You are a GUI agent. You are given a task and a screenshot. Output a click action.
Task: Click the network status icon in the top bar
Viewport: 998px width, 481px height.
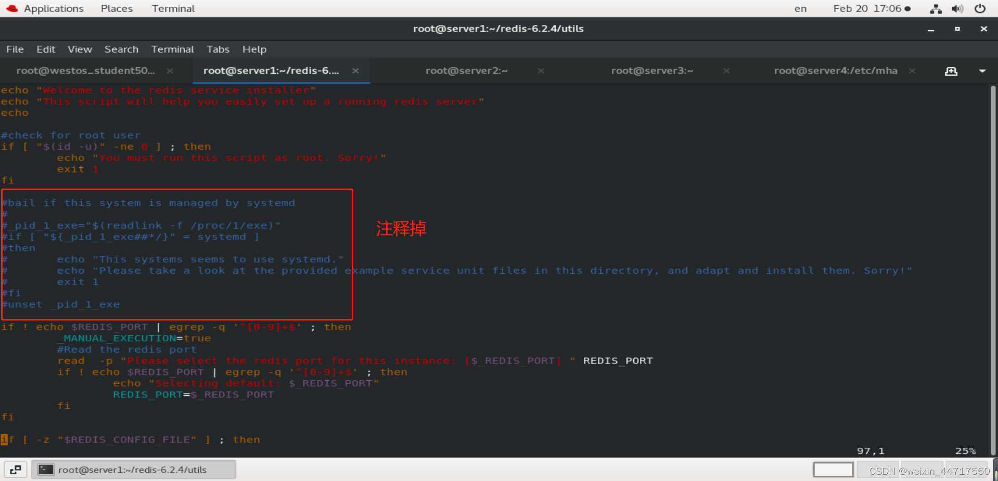[935, 9]
